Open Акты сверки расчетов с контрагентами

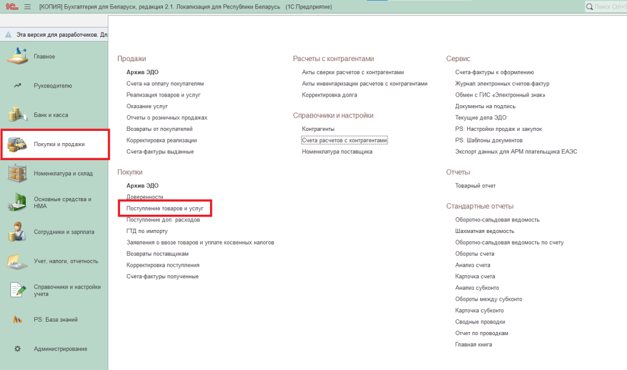(x=353, y=72)
